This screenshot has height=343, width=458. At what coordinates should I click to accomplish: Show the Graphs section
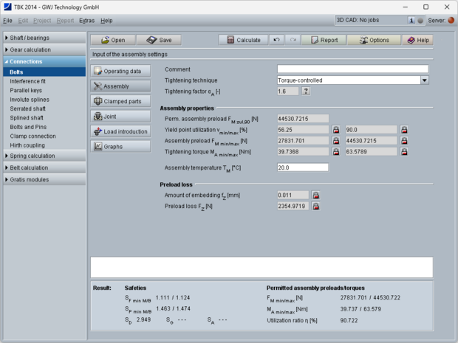click(x=120, y=146)
